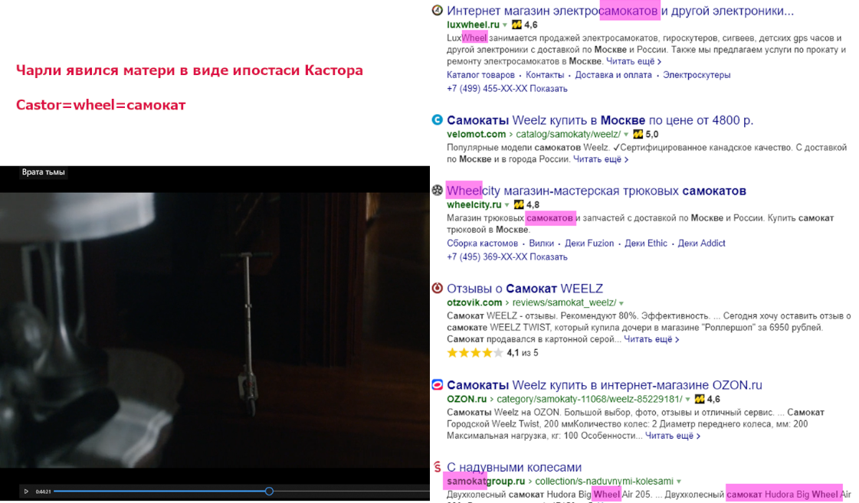This screenshot has height=503, width=859.
Task: Expand 'Читать ещё' in OZON snippet
Action: [x=673, y=436]
